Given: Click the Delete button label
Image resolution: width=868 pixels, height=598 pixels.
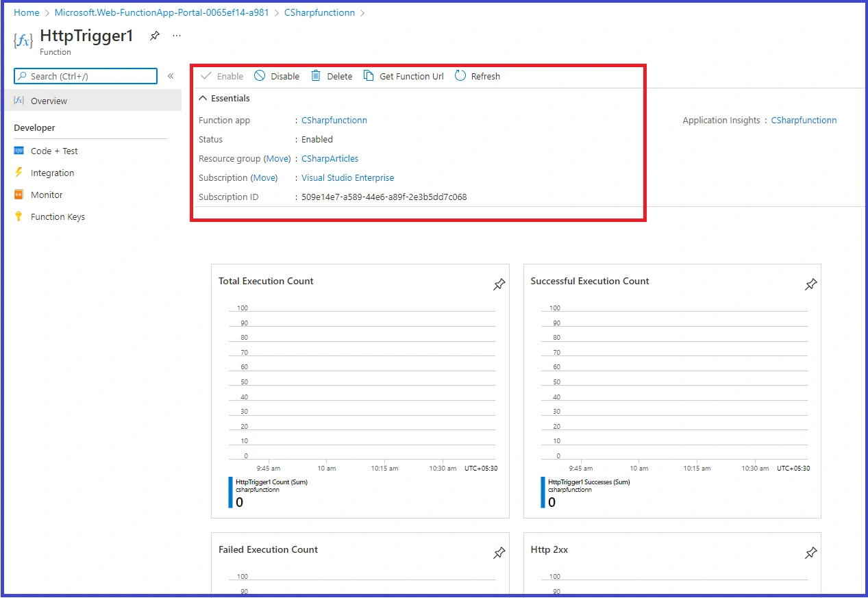Looking at the screenshot, I should (x=339, y=76).
